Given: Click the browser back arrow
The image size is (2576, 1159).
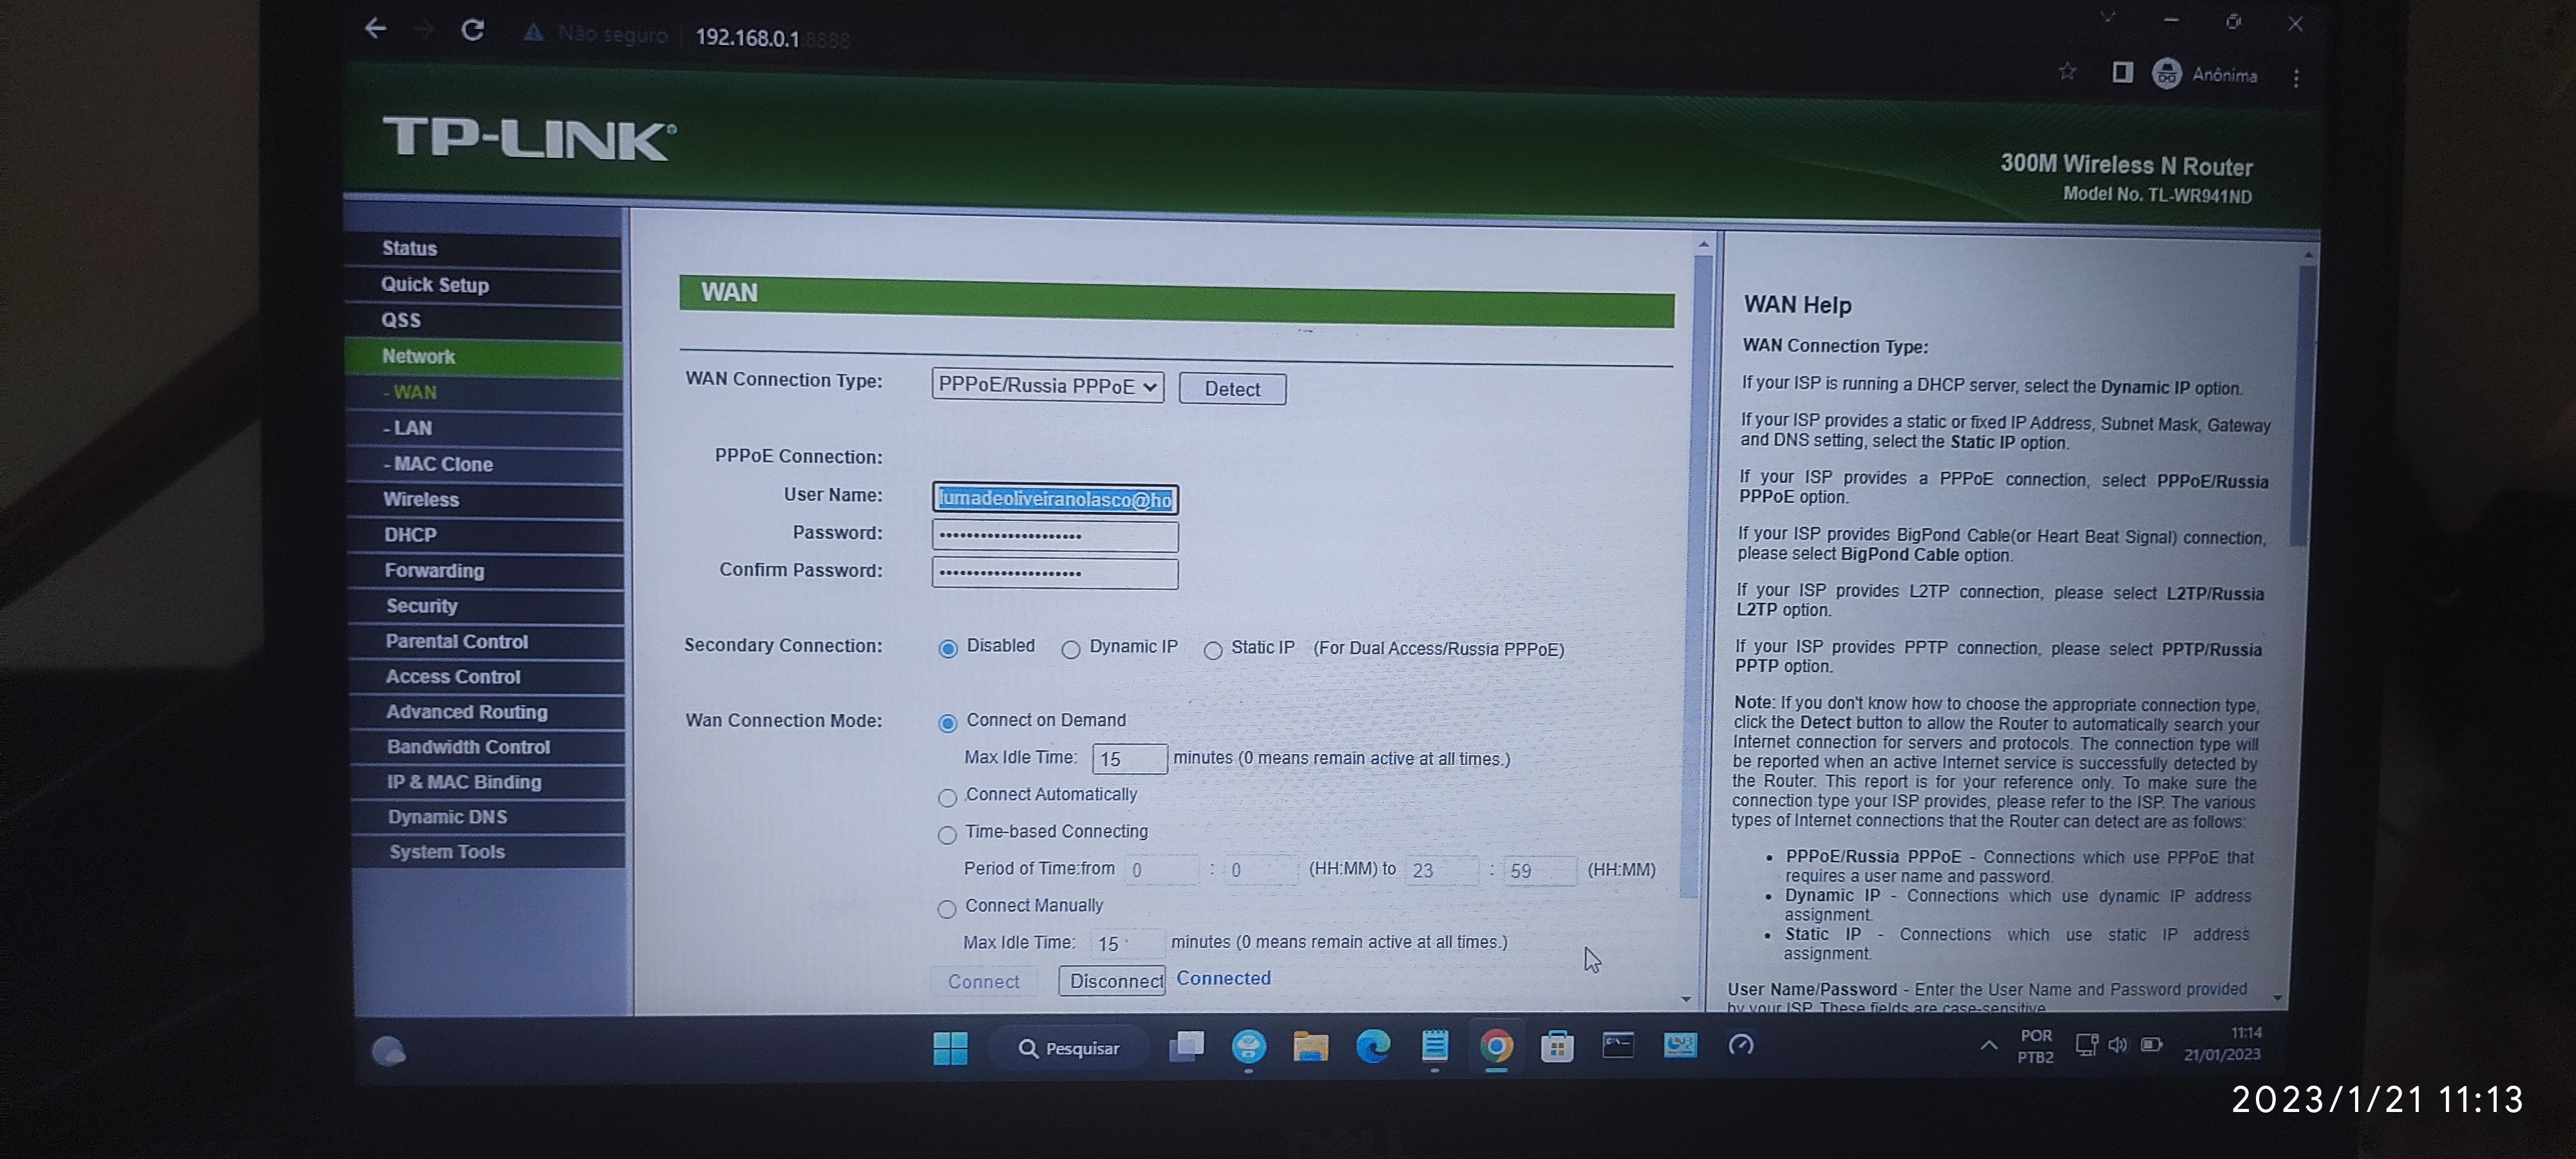Looking at the screenshot, I should [x=375, y=28].
